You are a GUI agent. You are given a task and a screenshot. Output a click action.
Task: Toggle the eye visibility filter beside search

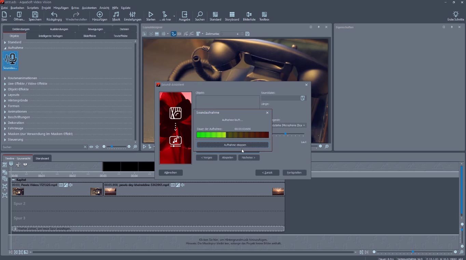click(91, 147)
